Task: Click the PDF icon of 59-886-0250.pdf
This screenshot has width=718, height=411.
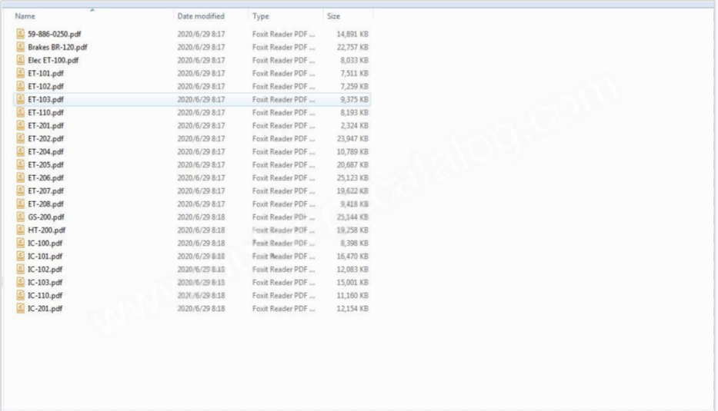Action: (21, 34)
